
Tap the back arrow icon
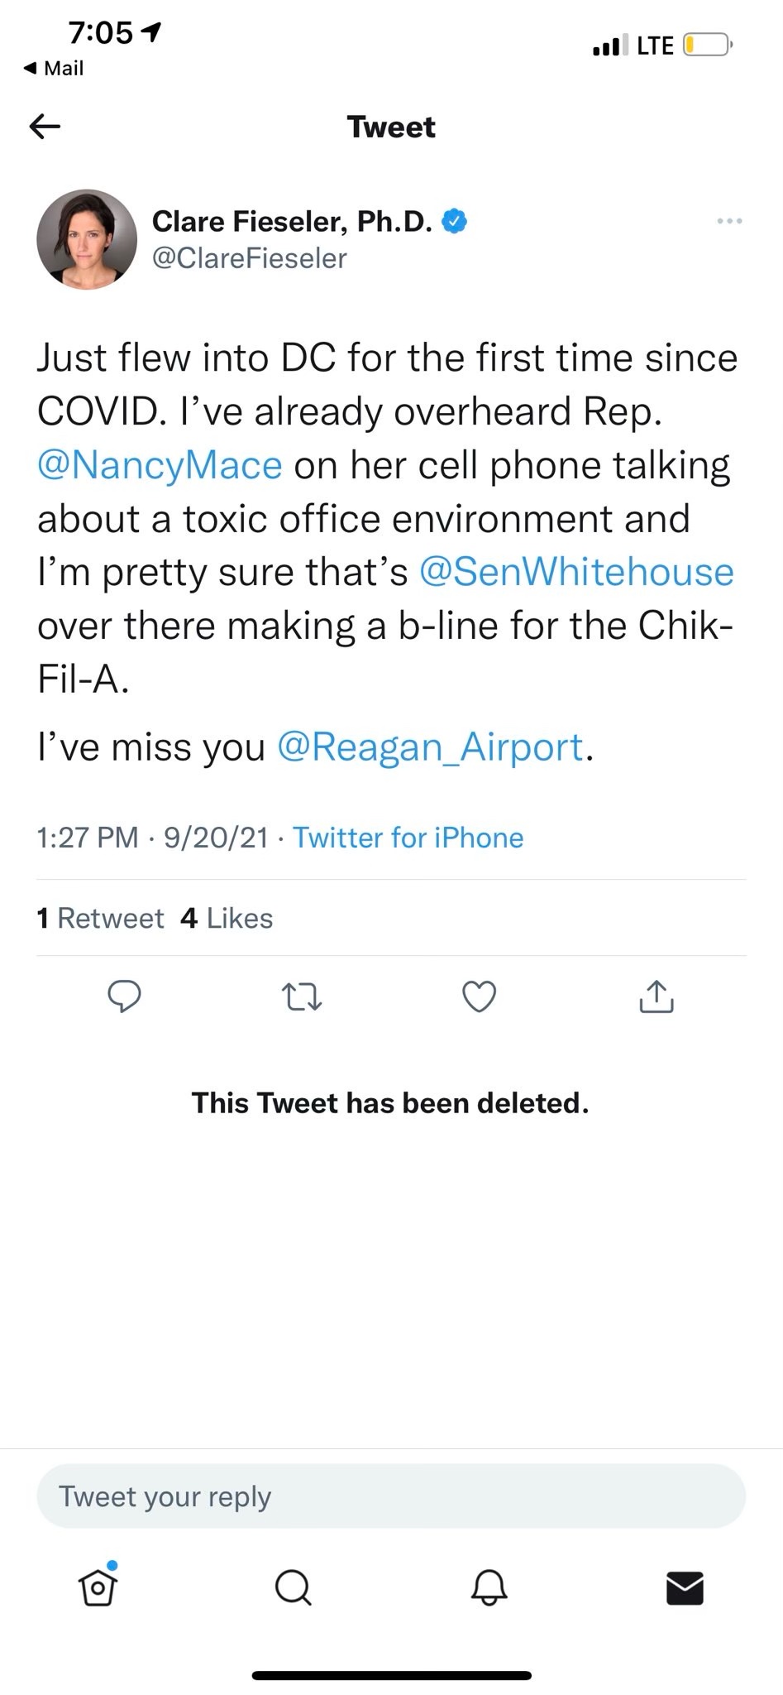coord(45,127)
